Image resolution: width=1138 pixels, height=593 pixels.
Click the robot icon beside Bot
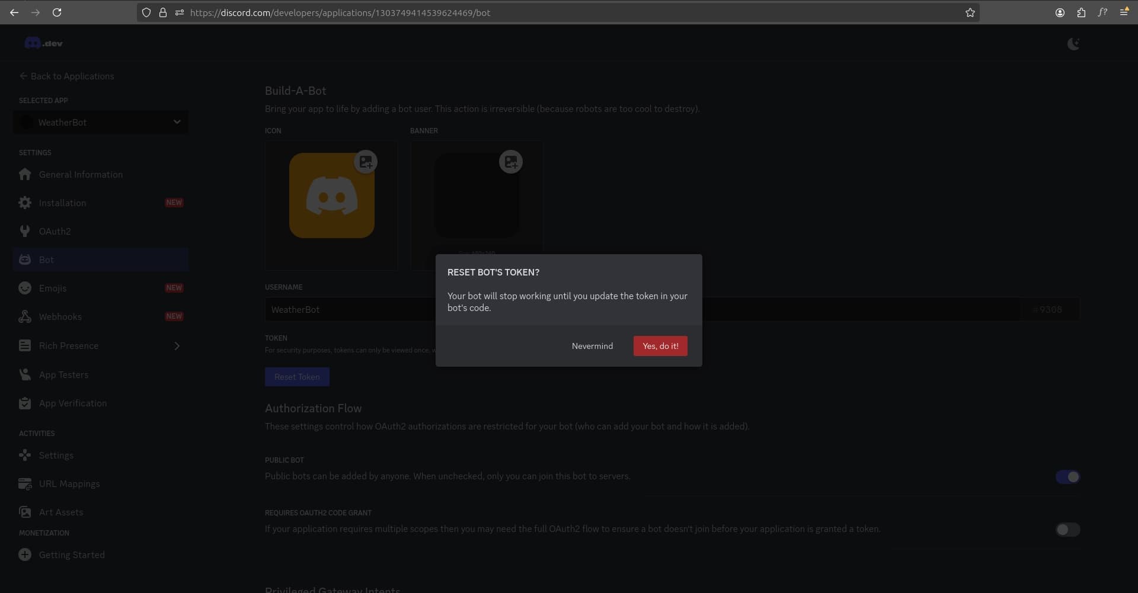click(25, 259)
